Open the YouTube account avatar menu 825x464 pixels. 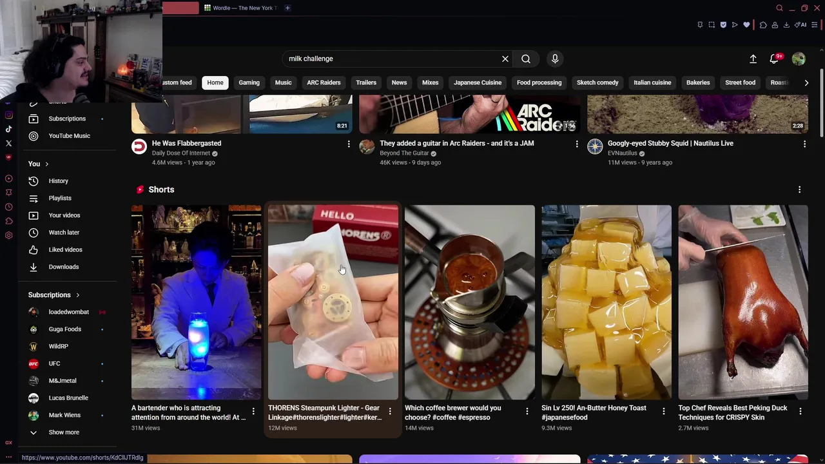[x=799, y=59]
